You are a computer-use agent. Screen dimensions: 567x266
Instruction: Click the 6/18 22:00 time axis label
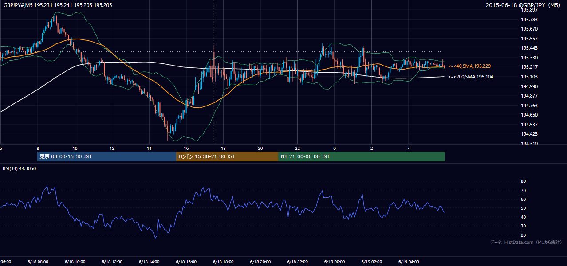(x=297, y=262)
